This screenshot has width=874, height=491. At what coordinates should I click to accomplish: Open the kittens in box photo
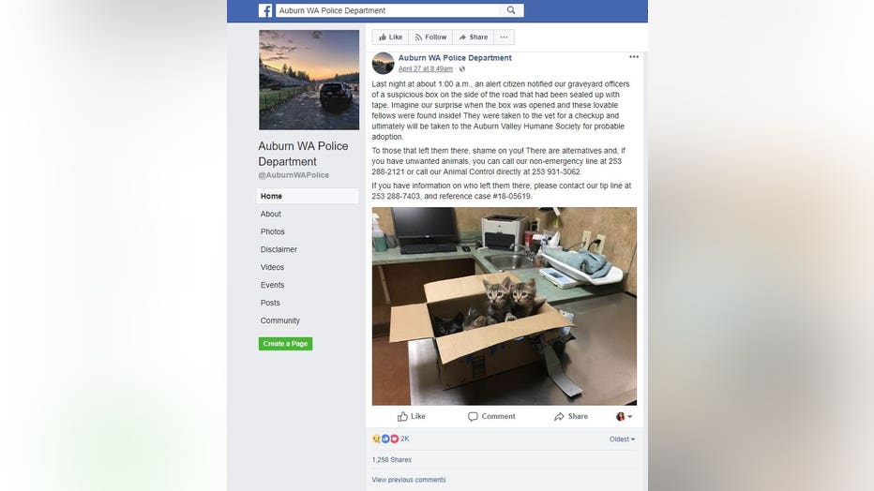[505, 306]
